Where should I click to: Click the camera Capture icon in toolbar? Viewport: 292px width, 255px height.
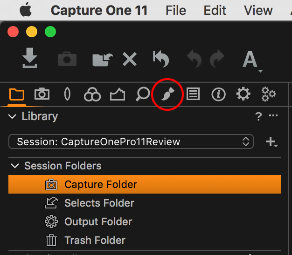click(x=67, y=59)
